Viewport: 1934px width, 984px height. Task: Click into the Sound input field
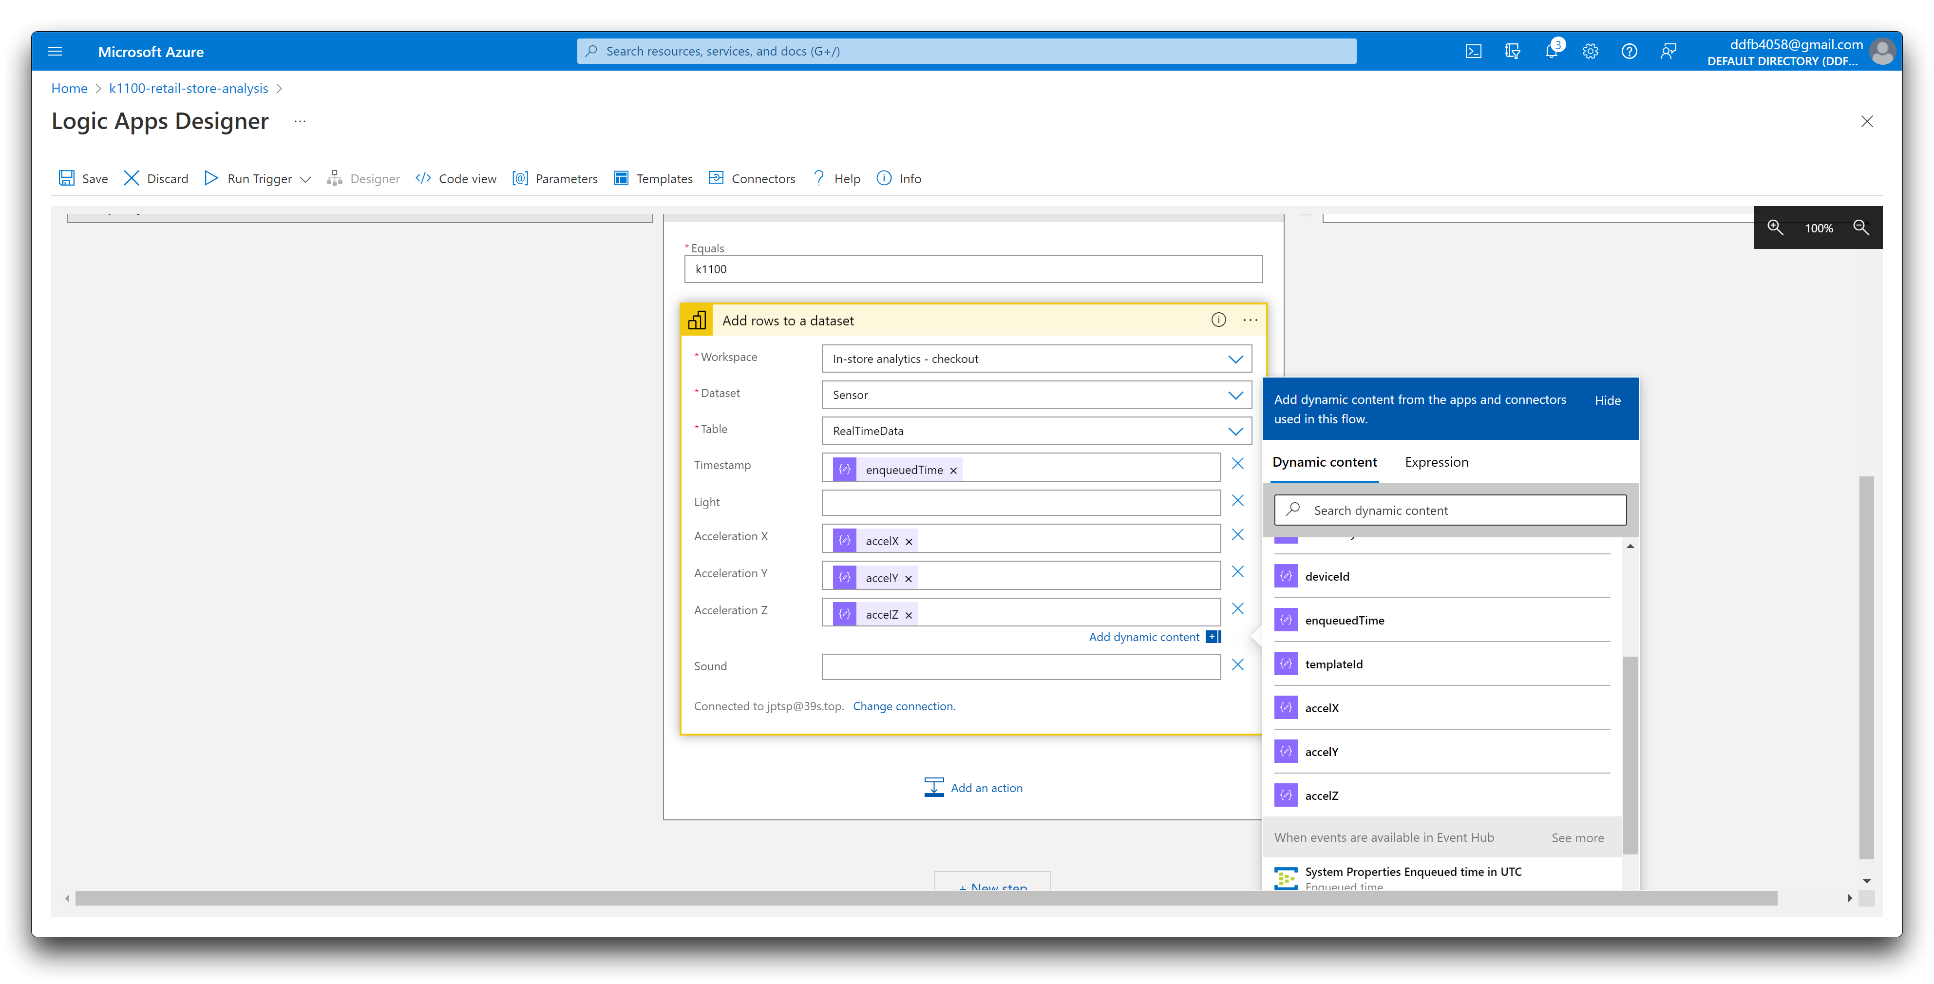(x=1020, y=666)
